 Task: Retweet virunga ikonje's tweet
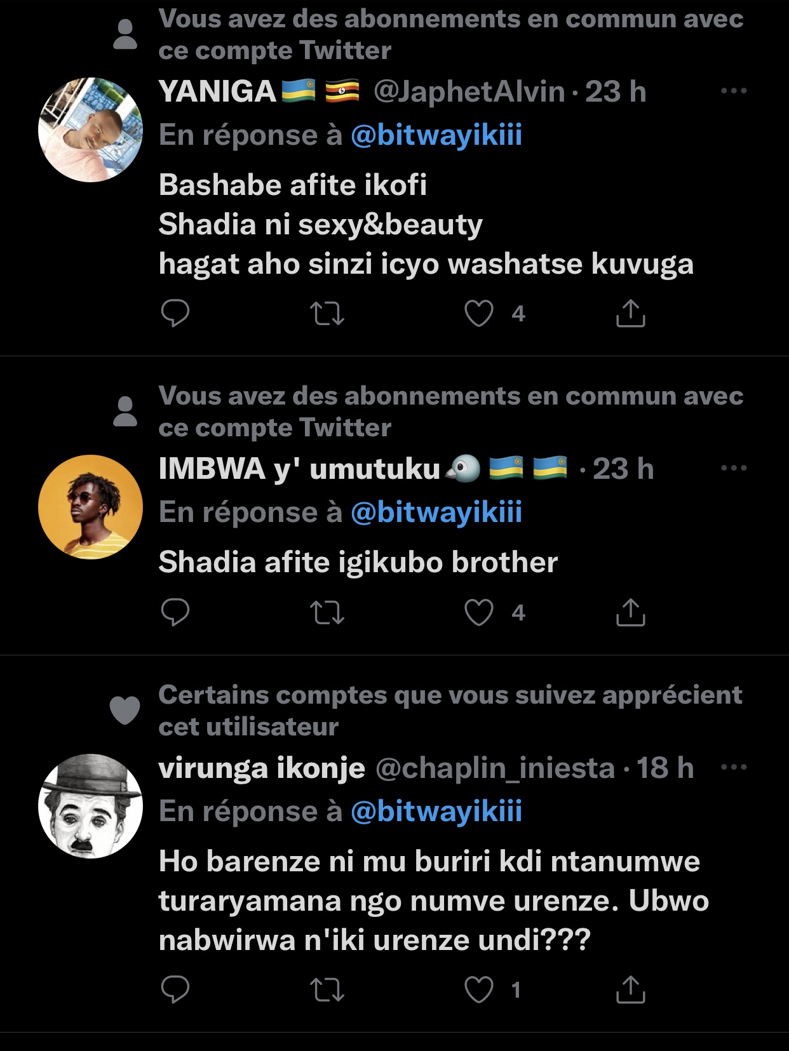tap(327, 989)
